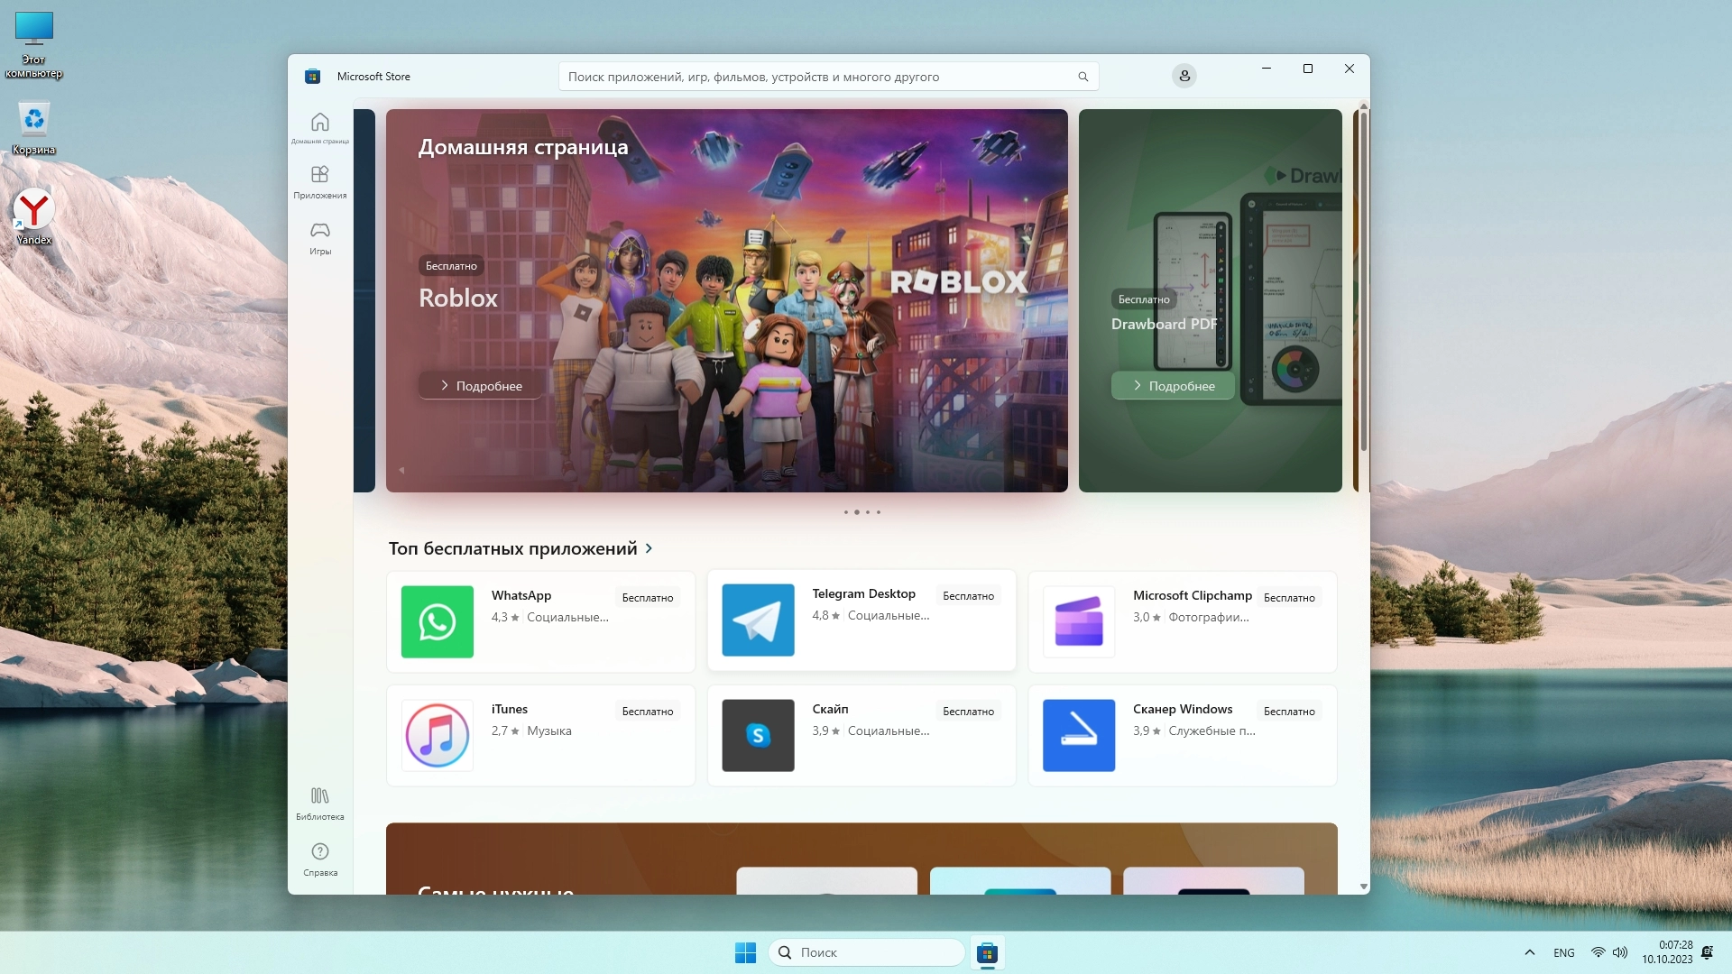Click the search magnifier icon

click(1082, 78)
